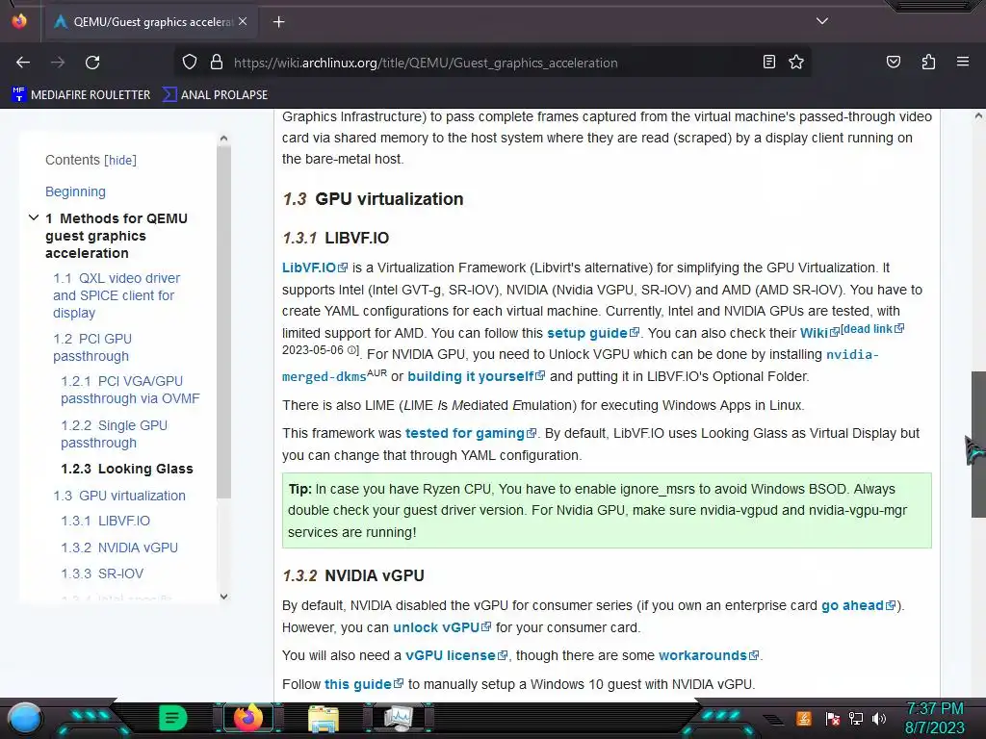The height and width of the screenshot is (739, 986).
Task: Open Firefox application hamburger menu
Action: tap(962, 62)
